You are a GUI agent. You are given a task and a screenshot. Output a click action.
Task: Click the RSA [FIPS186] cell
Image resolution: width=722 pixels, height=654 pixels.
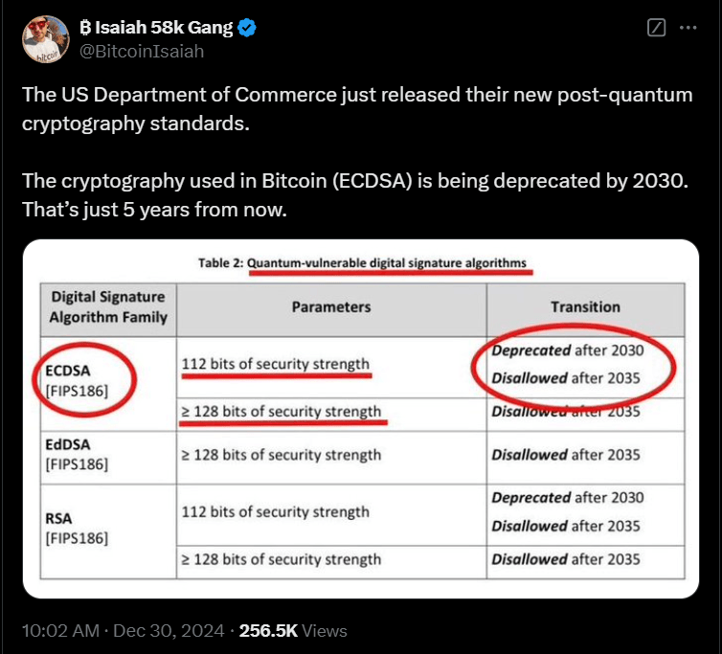[78, 528]
